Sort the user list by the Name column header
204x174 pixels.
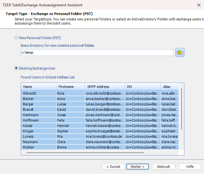point(39,87)
